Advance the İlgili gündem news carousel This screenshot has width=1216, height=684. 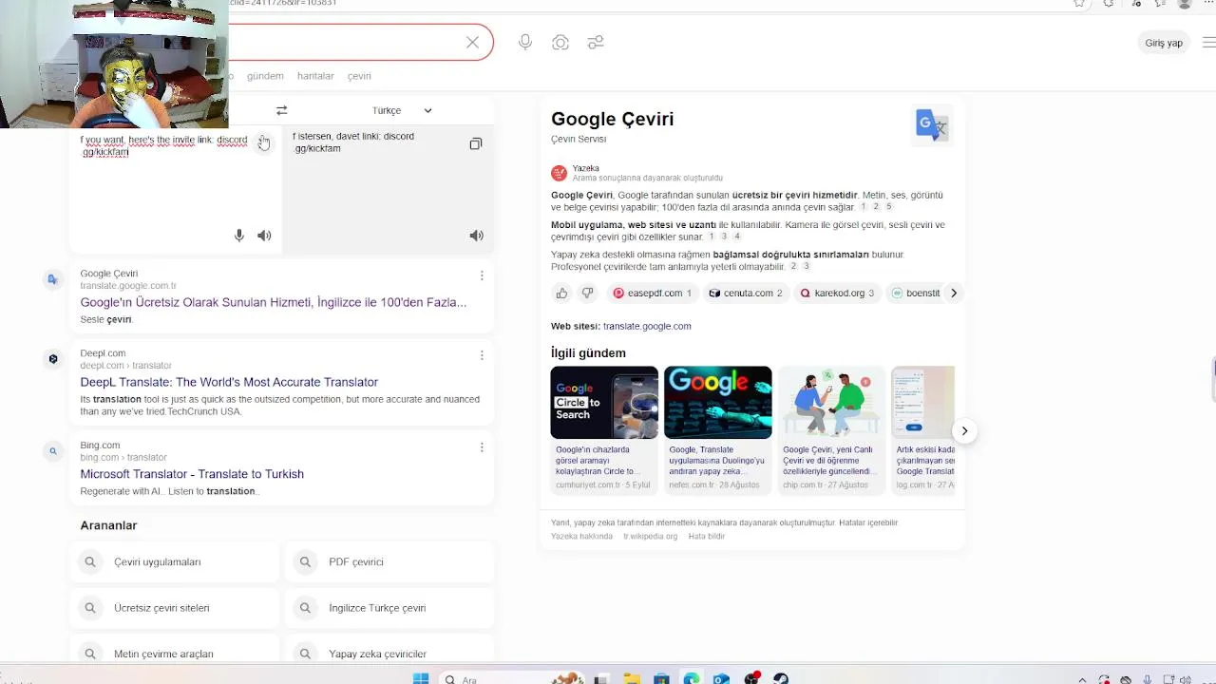tap(964, 431)
